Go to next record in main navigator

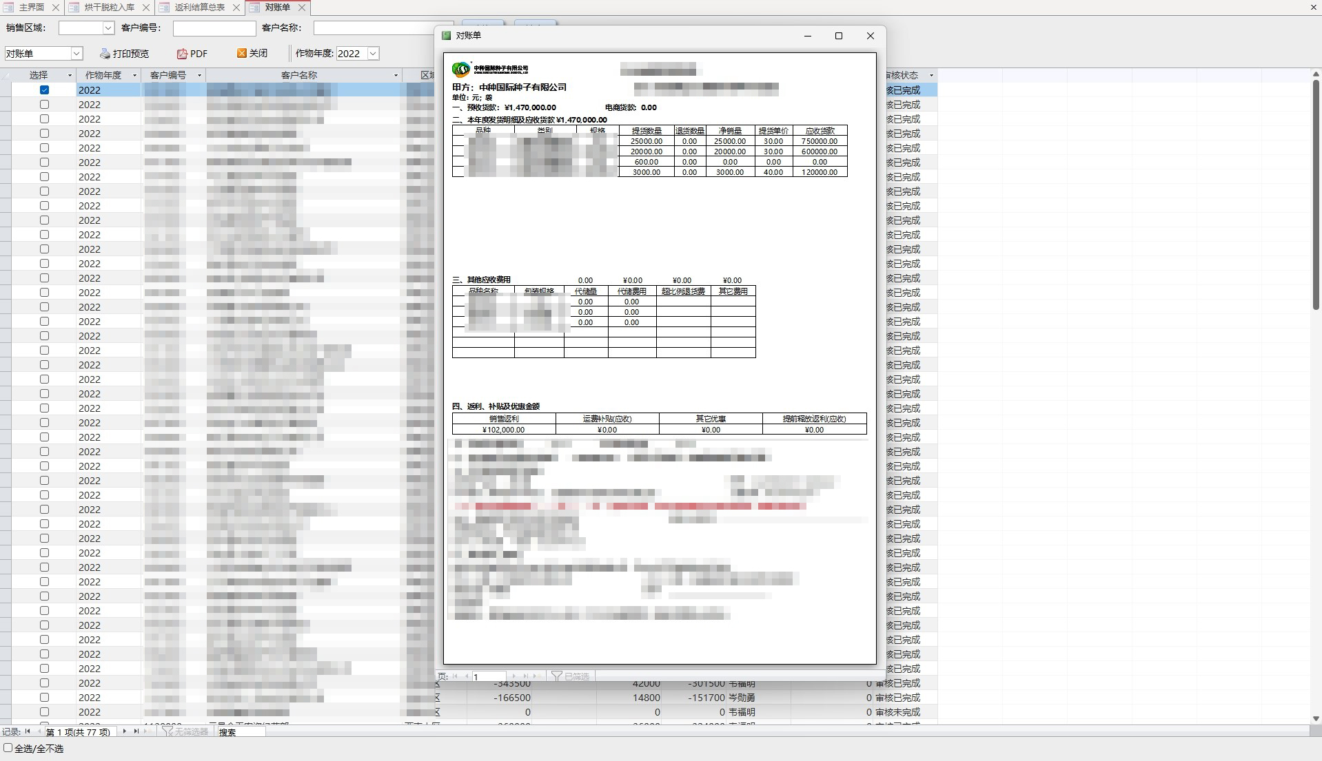point(124,731)
